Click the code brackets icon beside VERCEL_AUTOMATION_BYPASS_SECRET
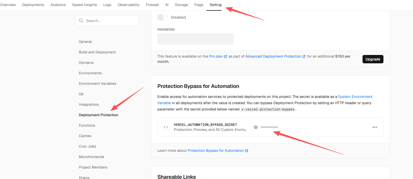This screenshot has width=413, height=179. tap(166, 127)
